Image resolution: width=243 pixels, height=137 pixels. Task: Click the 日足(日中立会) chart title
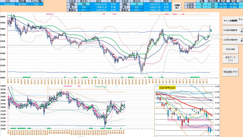coord(167,88)
